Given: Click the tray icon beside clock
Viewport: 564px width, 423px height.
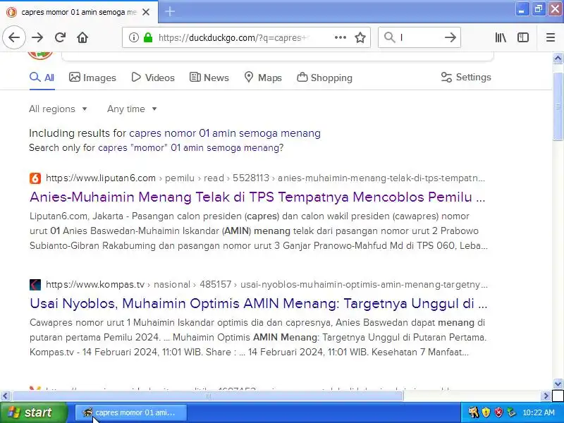Looking at the screenshot, I should tap(511, 412).
